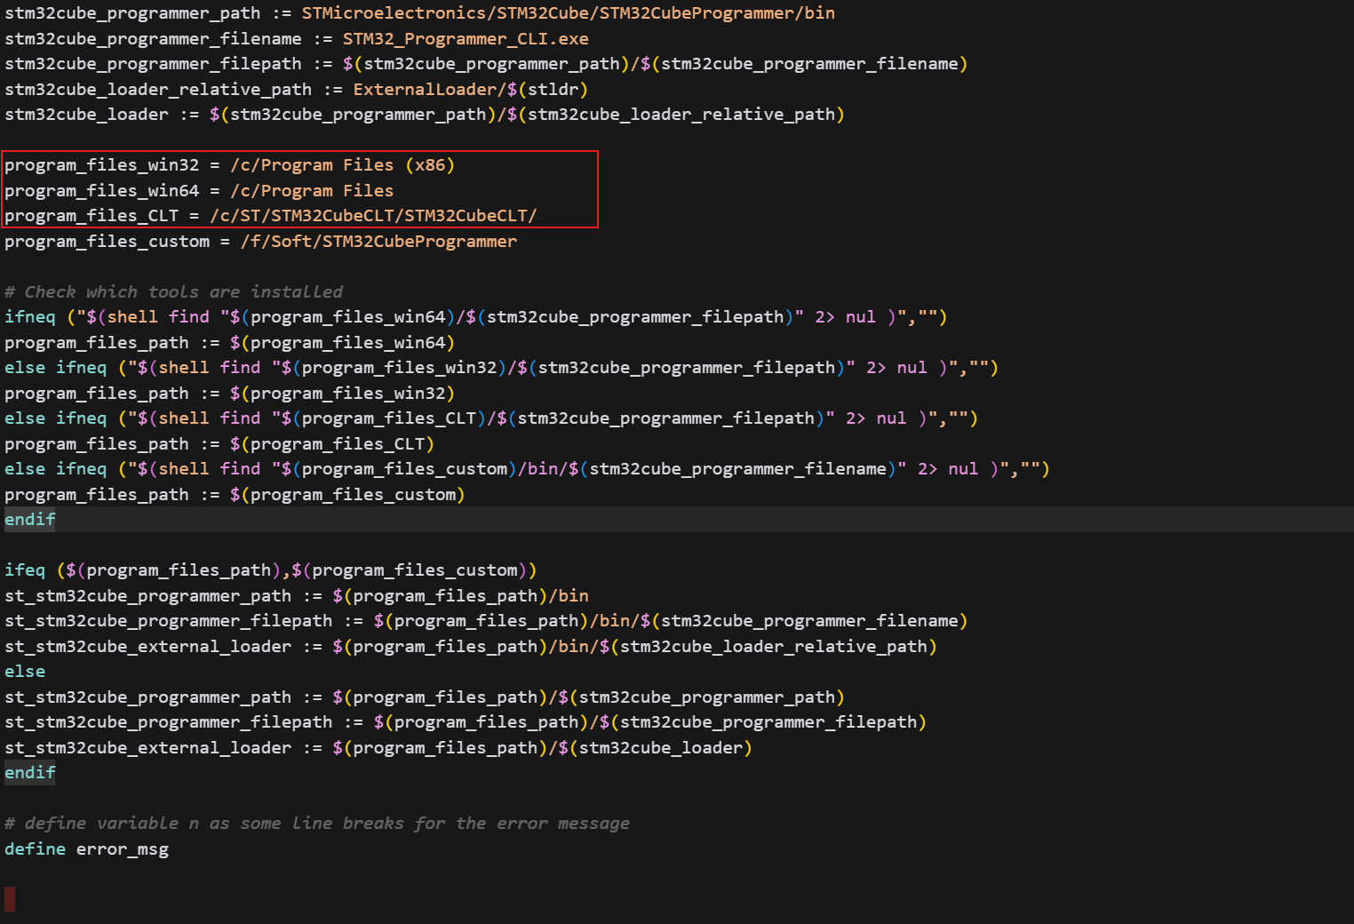Click the "Check which tools are installed" comment
This screenshot has width=1354, height=924.
click(x=173, y=292)
